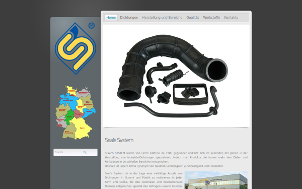Open the Qualität menu item

[x=193, y=18]
